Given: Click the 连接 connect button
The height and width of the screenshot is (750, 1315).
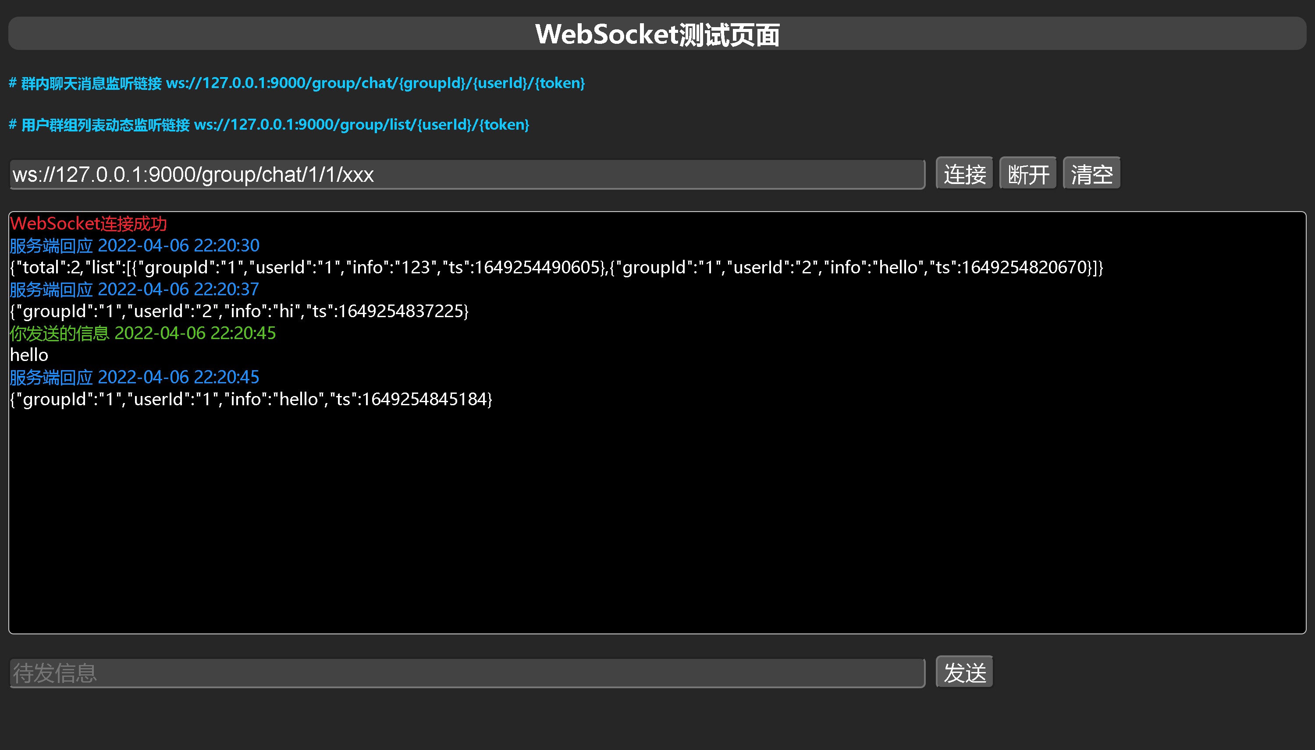Looking at the screenshot, I should 964,174.
